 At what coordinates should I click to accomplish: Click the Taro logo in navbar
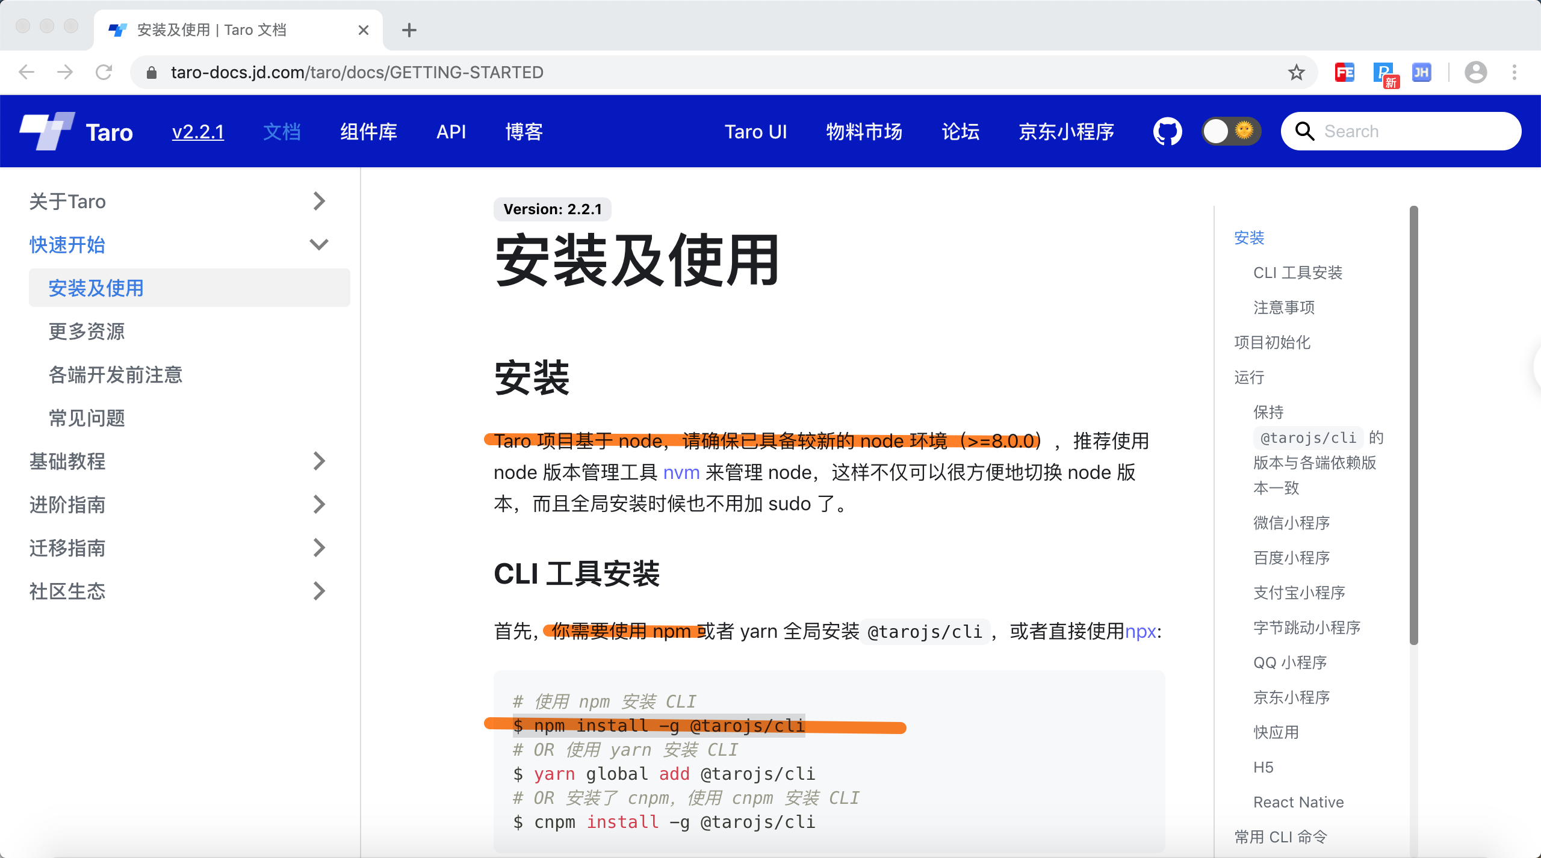[47, 131]
